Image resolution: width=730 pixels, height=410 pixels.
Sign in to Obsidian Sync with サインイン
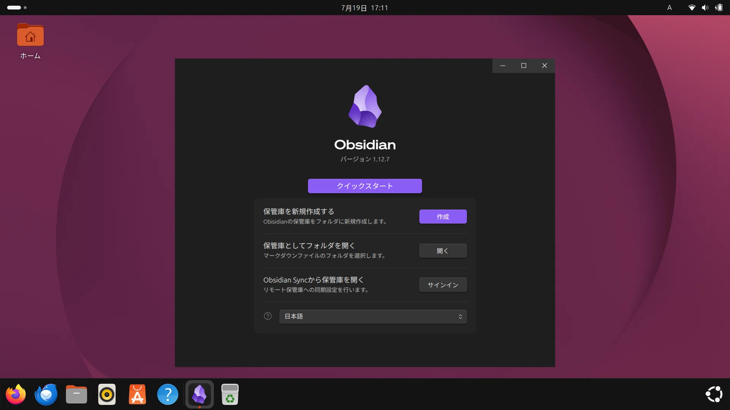pos(443,285)
